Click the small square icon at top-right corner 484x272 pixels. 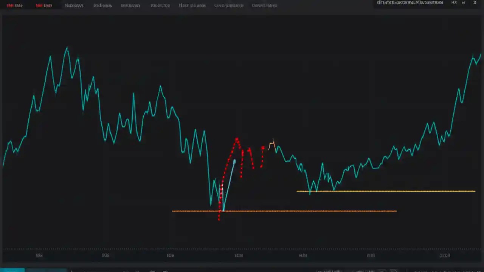[475, 3]
